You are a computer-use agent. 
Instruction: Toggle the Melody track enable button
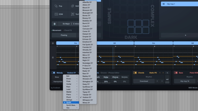click(53, 73)
